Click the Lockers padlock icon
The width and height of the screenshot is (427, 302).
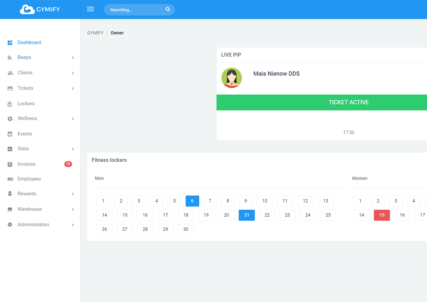point(10,104)
